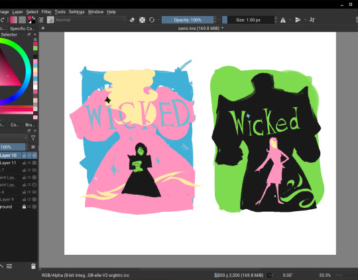Image resolution: width=358 pixels, height=280 pixels.
Task: Toggle horizontal mirror tool
Action: click(x=283, y=20)
